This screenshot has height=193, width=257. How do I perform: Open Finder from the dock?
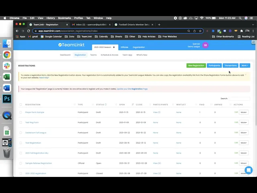click(x=7, y=44)
